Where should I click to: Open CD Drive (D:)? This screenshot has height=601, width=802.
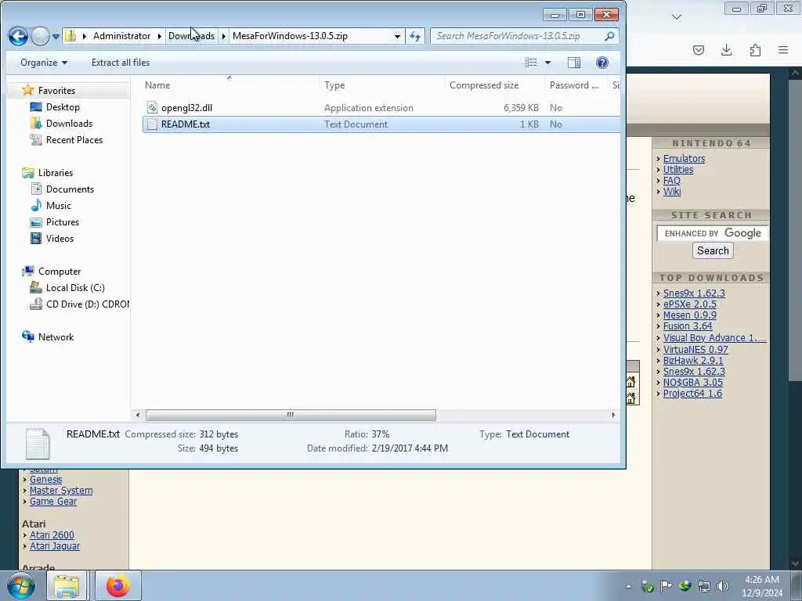(87, 304)
